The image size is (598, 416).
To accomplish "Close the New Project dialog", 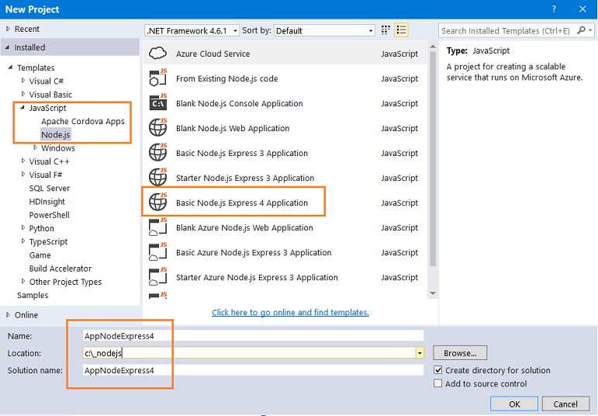I will tap(582, 9).
